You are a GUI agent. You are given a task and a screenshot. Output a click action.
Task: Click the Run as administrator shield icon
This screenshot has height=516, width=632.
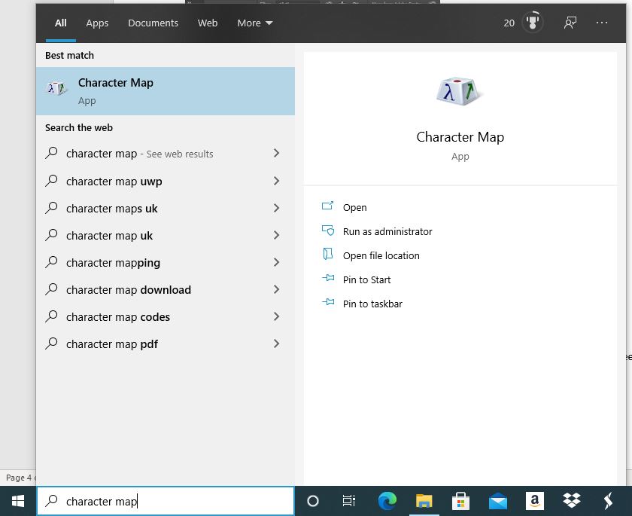pyautogui.click(x=328, y=231)
